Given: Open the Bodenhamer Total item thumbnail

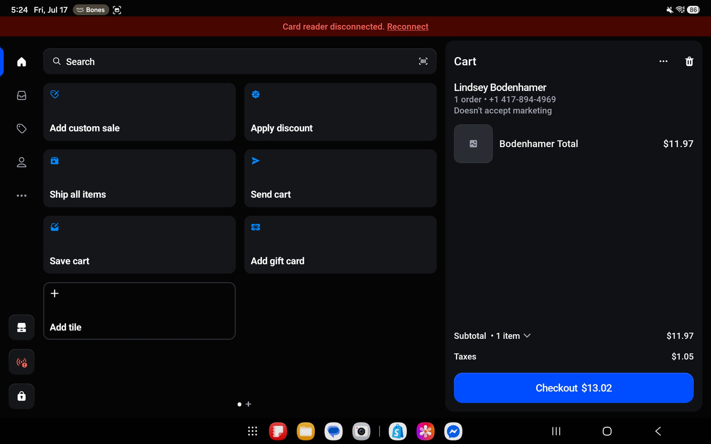Looking at the screenshot, I should [x=473, y=144].
